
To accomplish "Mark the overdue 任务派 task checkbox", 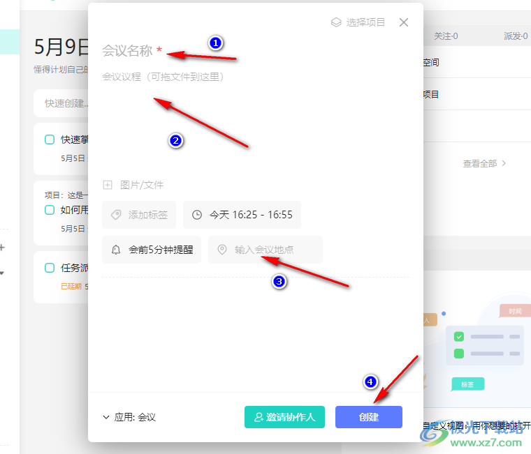I will coord(50,268).
